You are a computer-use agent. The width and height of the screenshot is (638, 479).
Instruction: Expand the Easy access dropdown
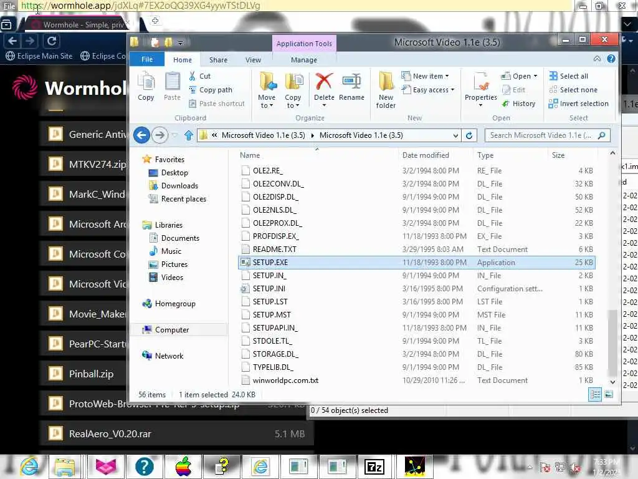[x=427, y=90]
